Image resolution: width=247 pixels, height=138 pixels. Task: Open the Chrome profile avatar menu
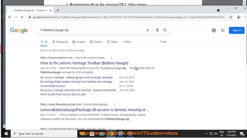tap(239, 17)
